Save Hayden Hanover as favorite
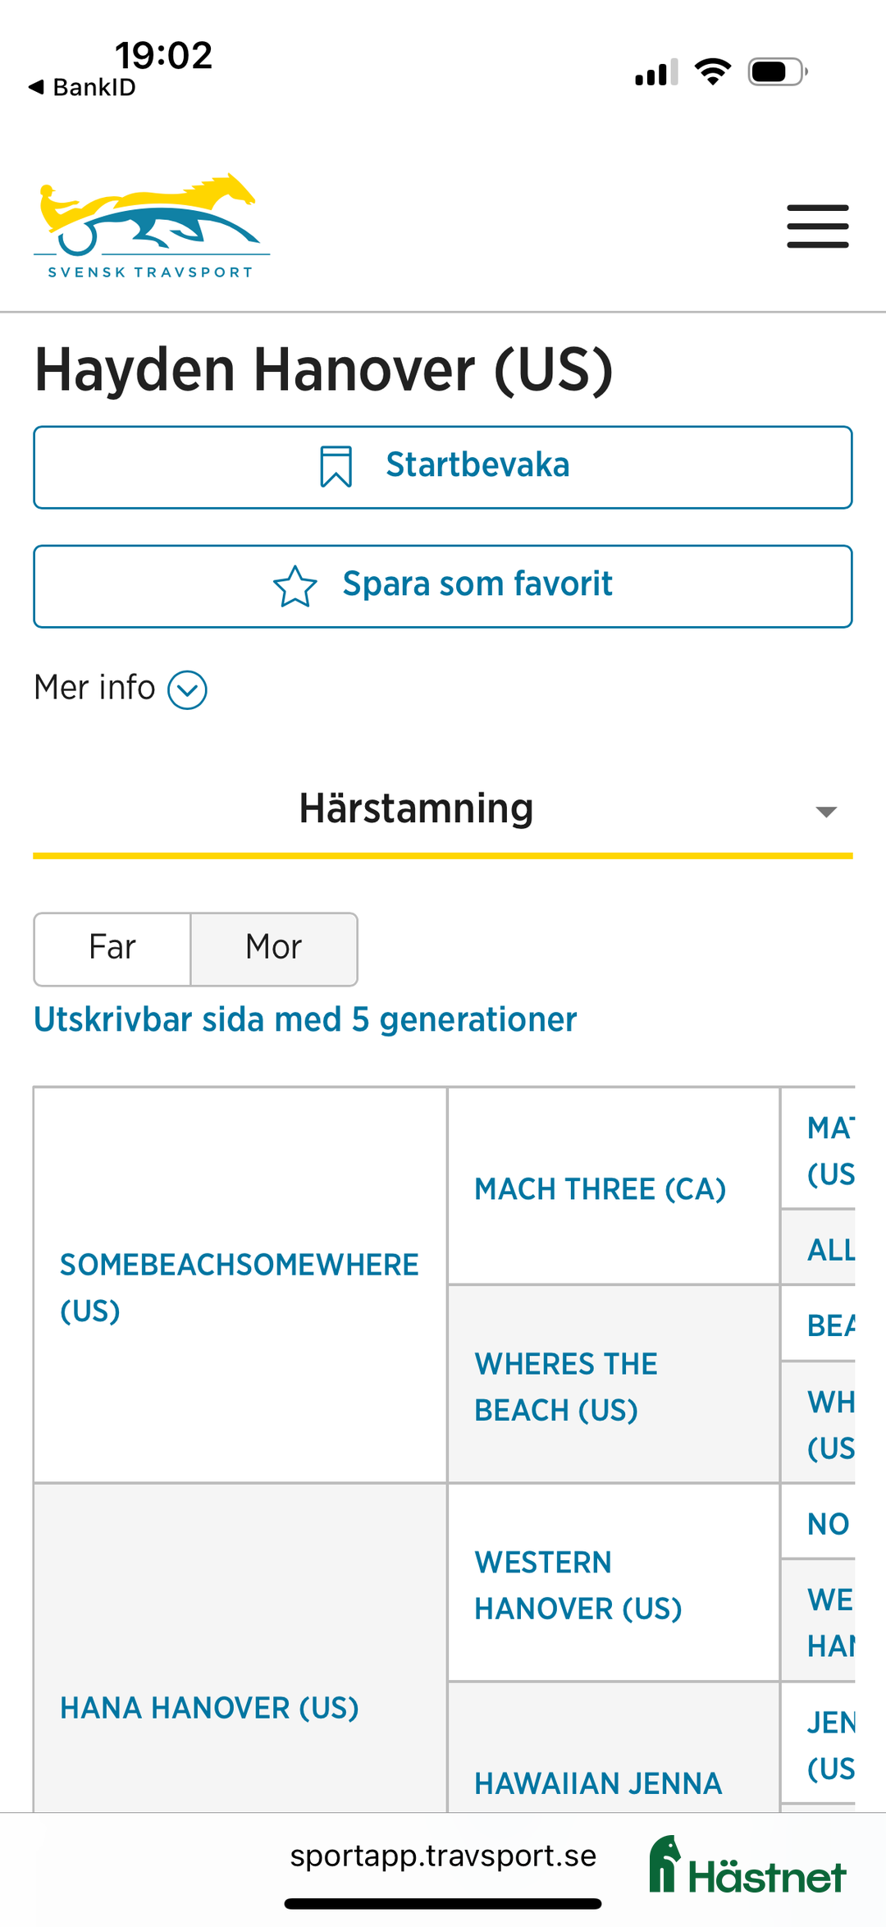Screen dimensions: 886x1927 pyautogui.click(x=443, y=584)
